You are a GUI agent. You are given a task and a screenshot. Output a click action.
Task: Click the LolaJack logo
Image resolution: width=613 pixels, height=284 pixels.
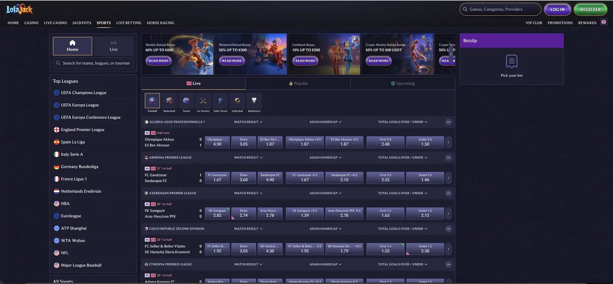pyautogui.click(x=19, y=10)
